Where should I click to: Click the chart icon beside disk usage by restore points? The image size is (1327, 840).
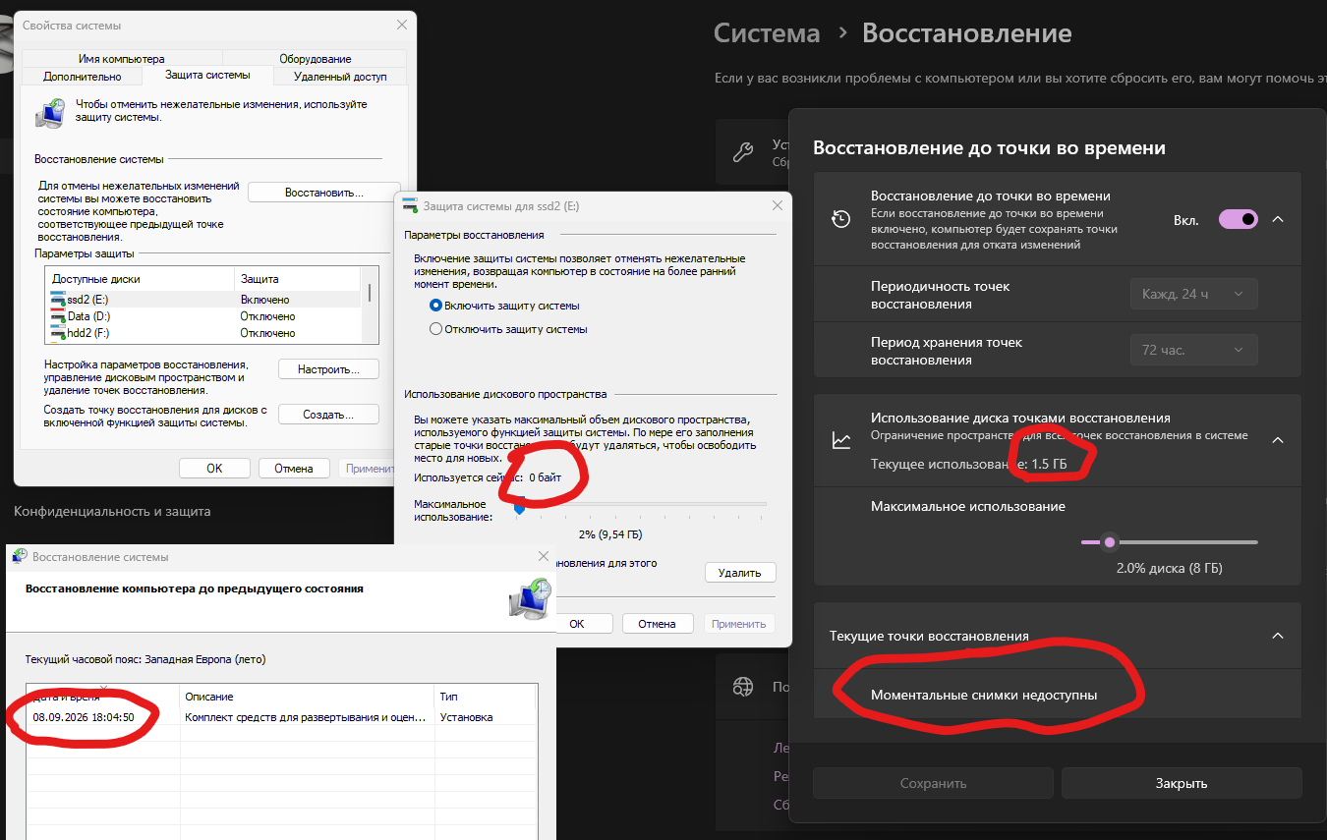pyautogui.click(x=841, y=440)
